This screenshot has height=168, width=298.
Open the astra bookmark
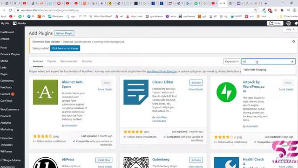[x=171, y=16]
